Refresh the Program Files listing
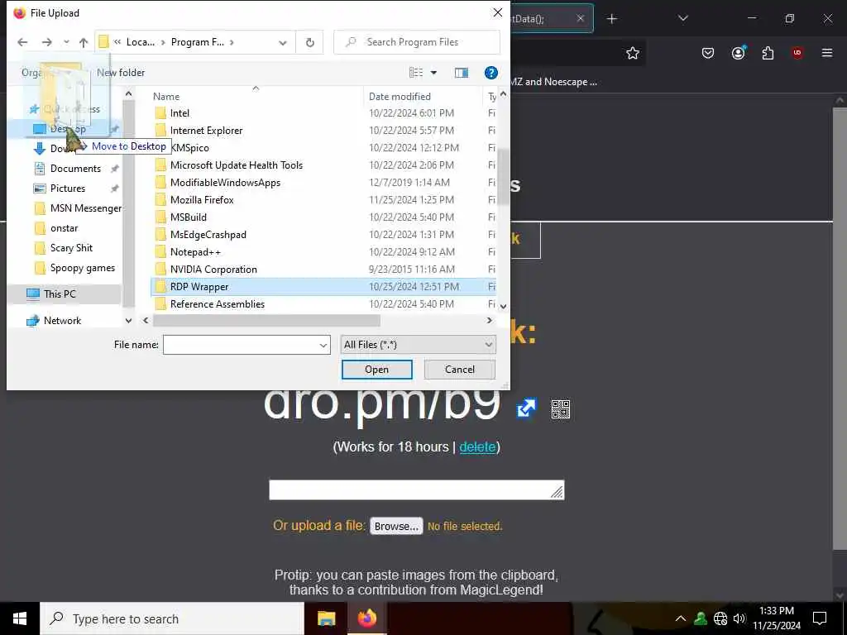The width and height of the screenshot is (847, 635). [x=309, y=42]
